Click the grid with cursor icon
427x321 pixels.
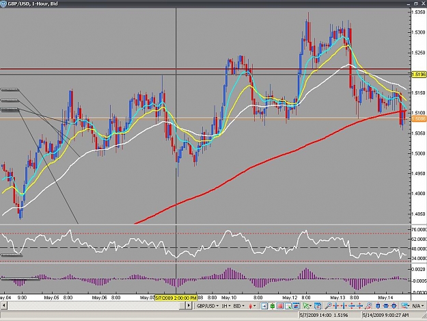click(288, 306)
